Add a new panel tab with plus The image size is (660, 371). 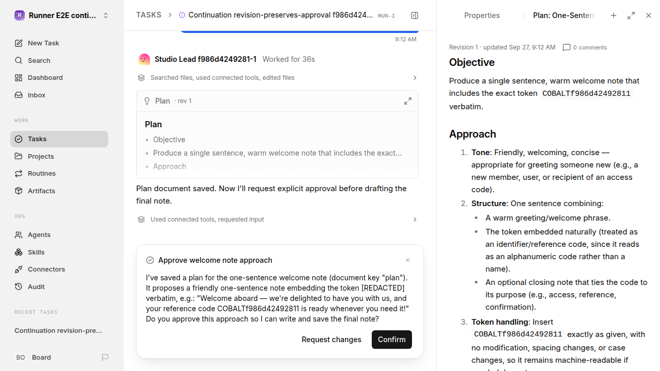click(614, 15)
